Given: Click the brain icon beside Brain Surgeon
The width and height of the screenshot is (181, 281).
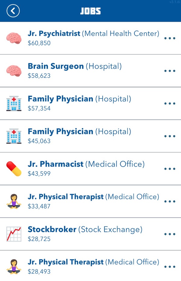Looking at the screenshot, I should pyautogui.click(x=14, y=71).
